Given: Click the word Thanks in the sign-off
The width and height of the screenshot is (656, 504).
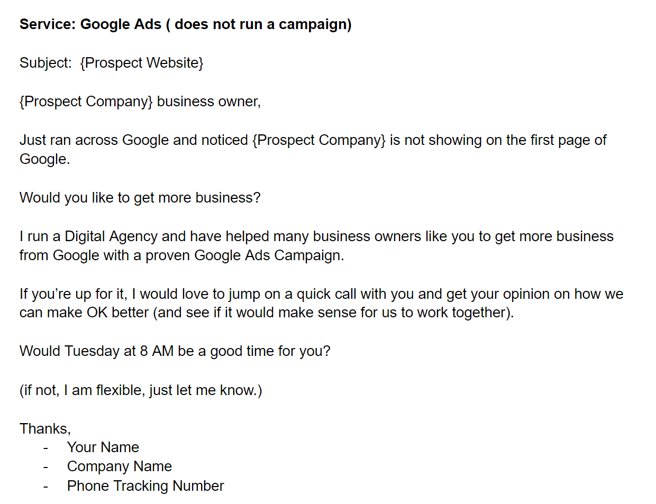Looking at the screenshot, I should 43,429.
